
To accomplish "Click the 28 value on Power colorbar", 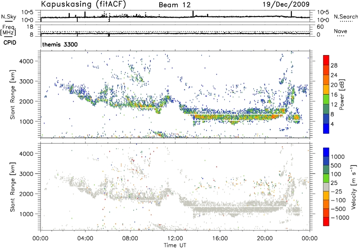I will [x=334, y=65].
